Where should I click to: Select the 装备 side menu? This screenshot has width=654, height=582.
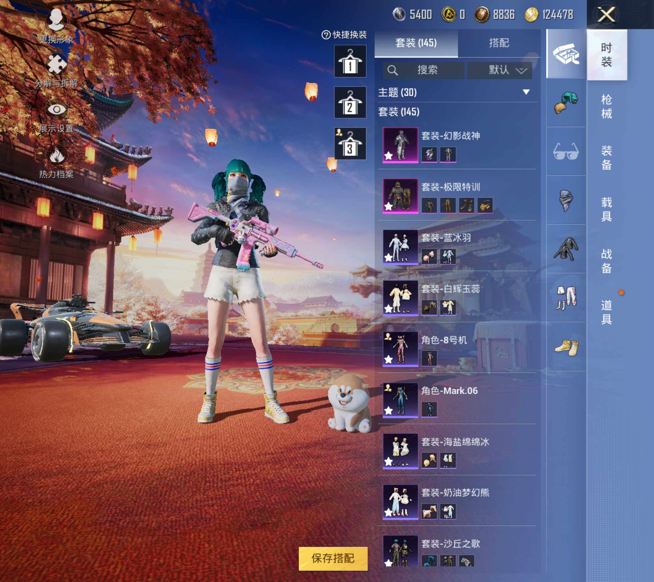pyautogui.click(x=607, y=158)
